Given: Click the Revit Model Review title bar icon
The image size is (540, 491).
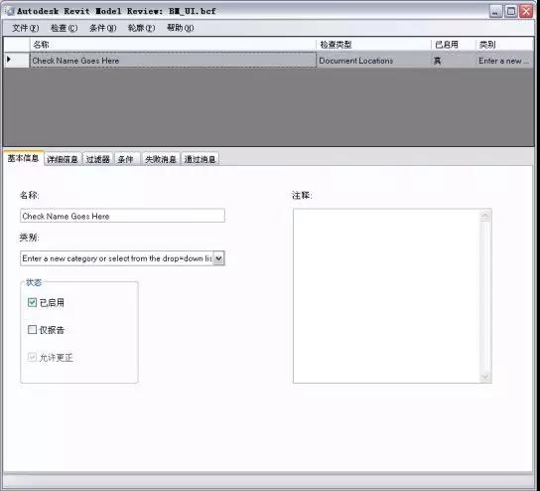Looking at the screenshot, I should point(11,11).
